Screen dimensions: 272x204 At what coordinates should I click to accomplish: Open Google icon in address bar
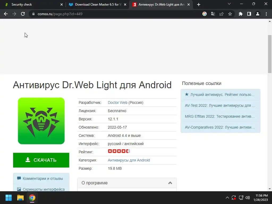point(205,14)
